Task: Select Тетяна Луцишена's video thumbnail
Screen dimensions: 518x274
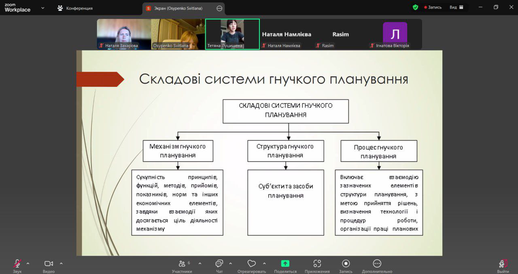Action: click(x=232, y=34)
